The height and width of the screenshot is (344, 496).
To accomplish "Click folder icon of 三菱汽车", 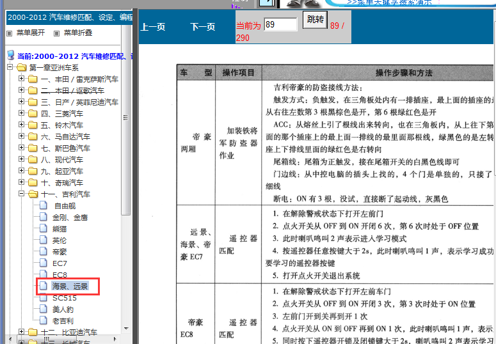I will (33, 113).
